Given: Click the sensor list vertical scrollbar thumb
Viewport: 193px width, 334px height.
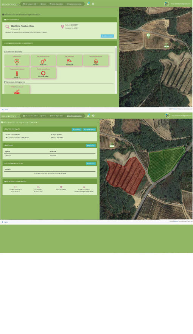Looking at the screenshot, I should pos(116,59).
